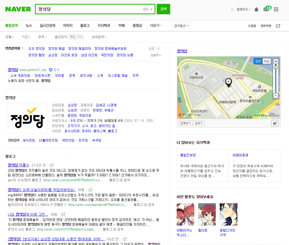The image size is (289, 245).
Task: Close the related searches box with X
Action: coord(158,49)
